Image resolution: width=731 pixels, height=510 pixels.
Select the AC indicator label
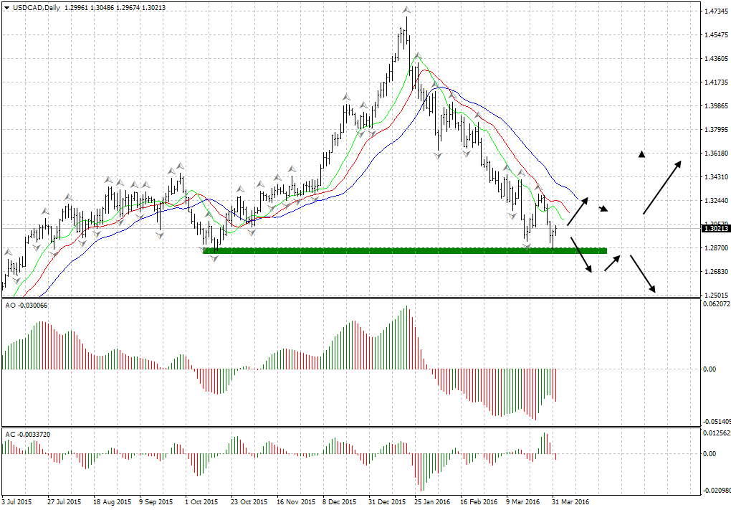click(x=11, y=435)
